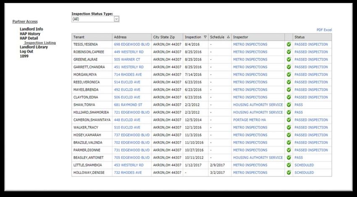This screenshot has width=357, height=197.
Task: Click SCHEDULED status for LITTLE,SHAMEKIA
Action: point(304,165)
